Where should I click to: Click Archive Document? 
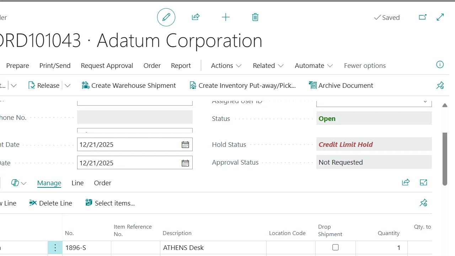[x=341, y=86]
